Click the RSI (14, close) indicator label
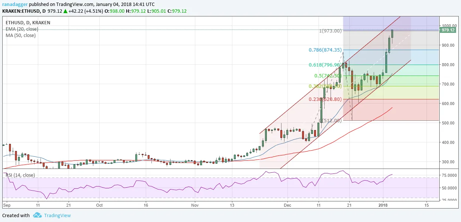The height and width of the screenshot is (222, 461). point(20,175)
